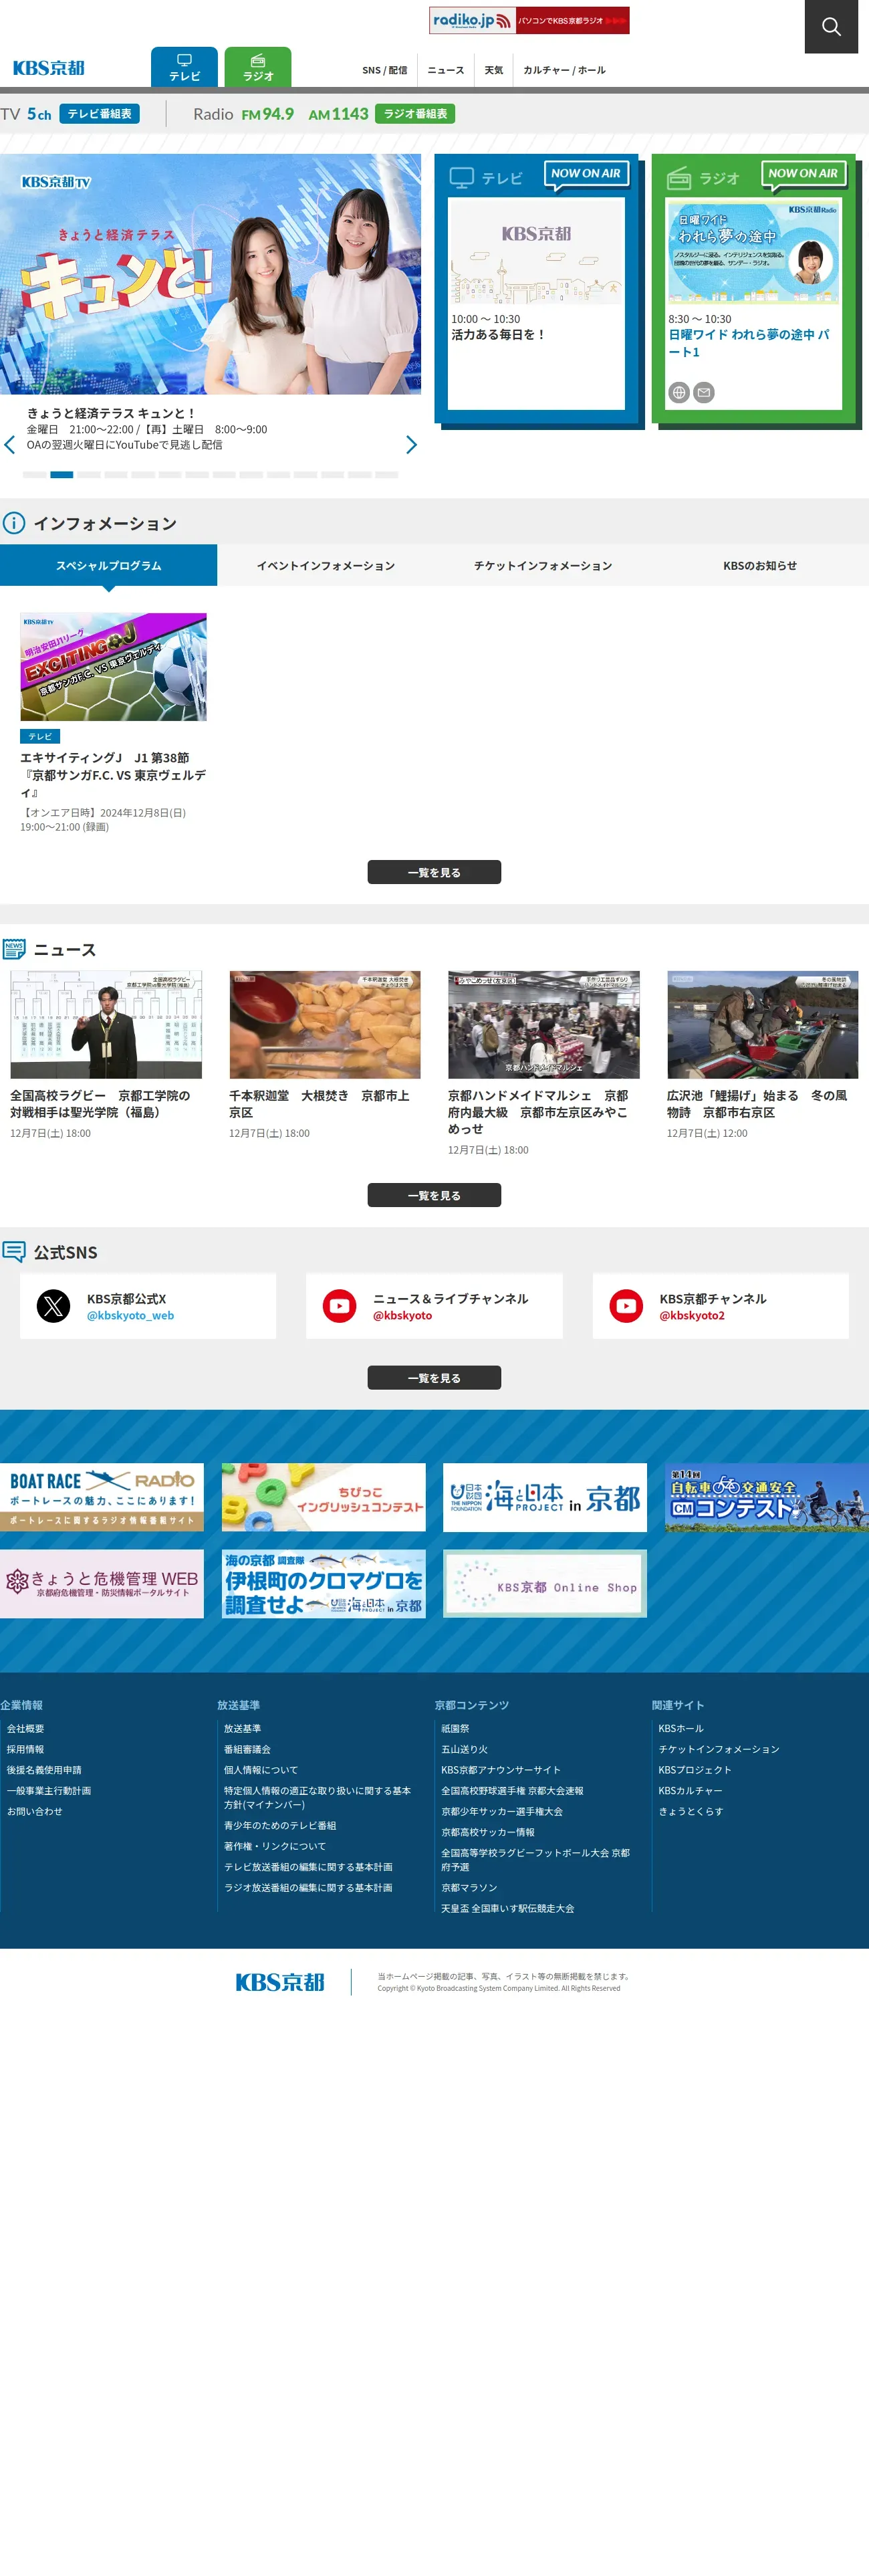Open お問い合わせ footer link
The width and height of the screenshot is (869, 2576).
click(x=35, y=1812)
